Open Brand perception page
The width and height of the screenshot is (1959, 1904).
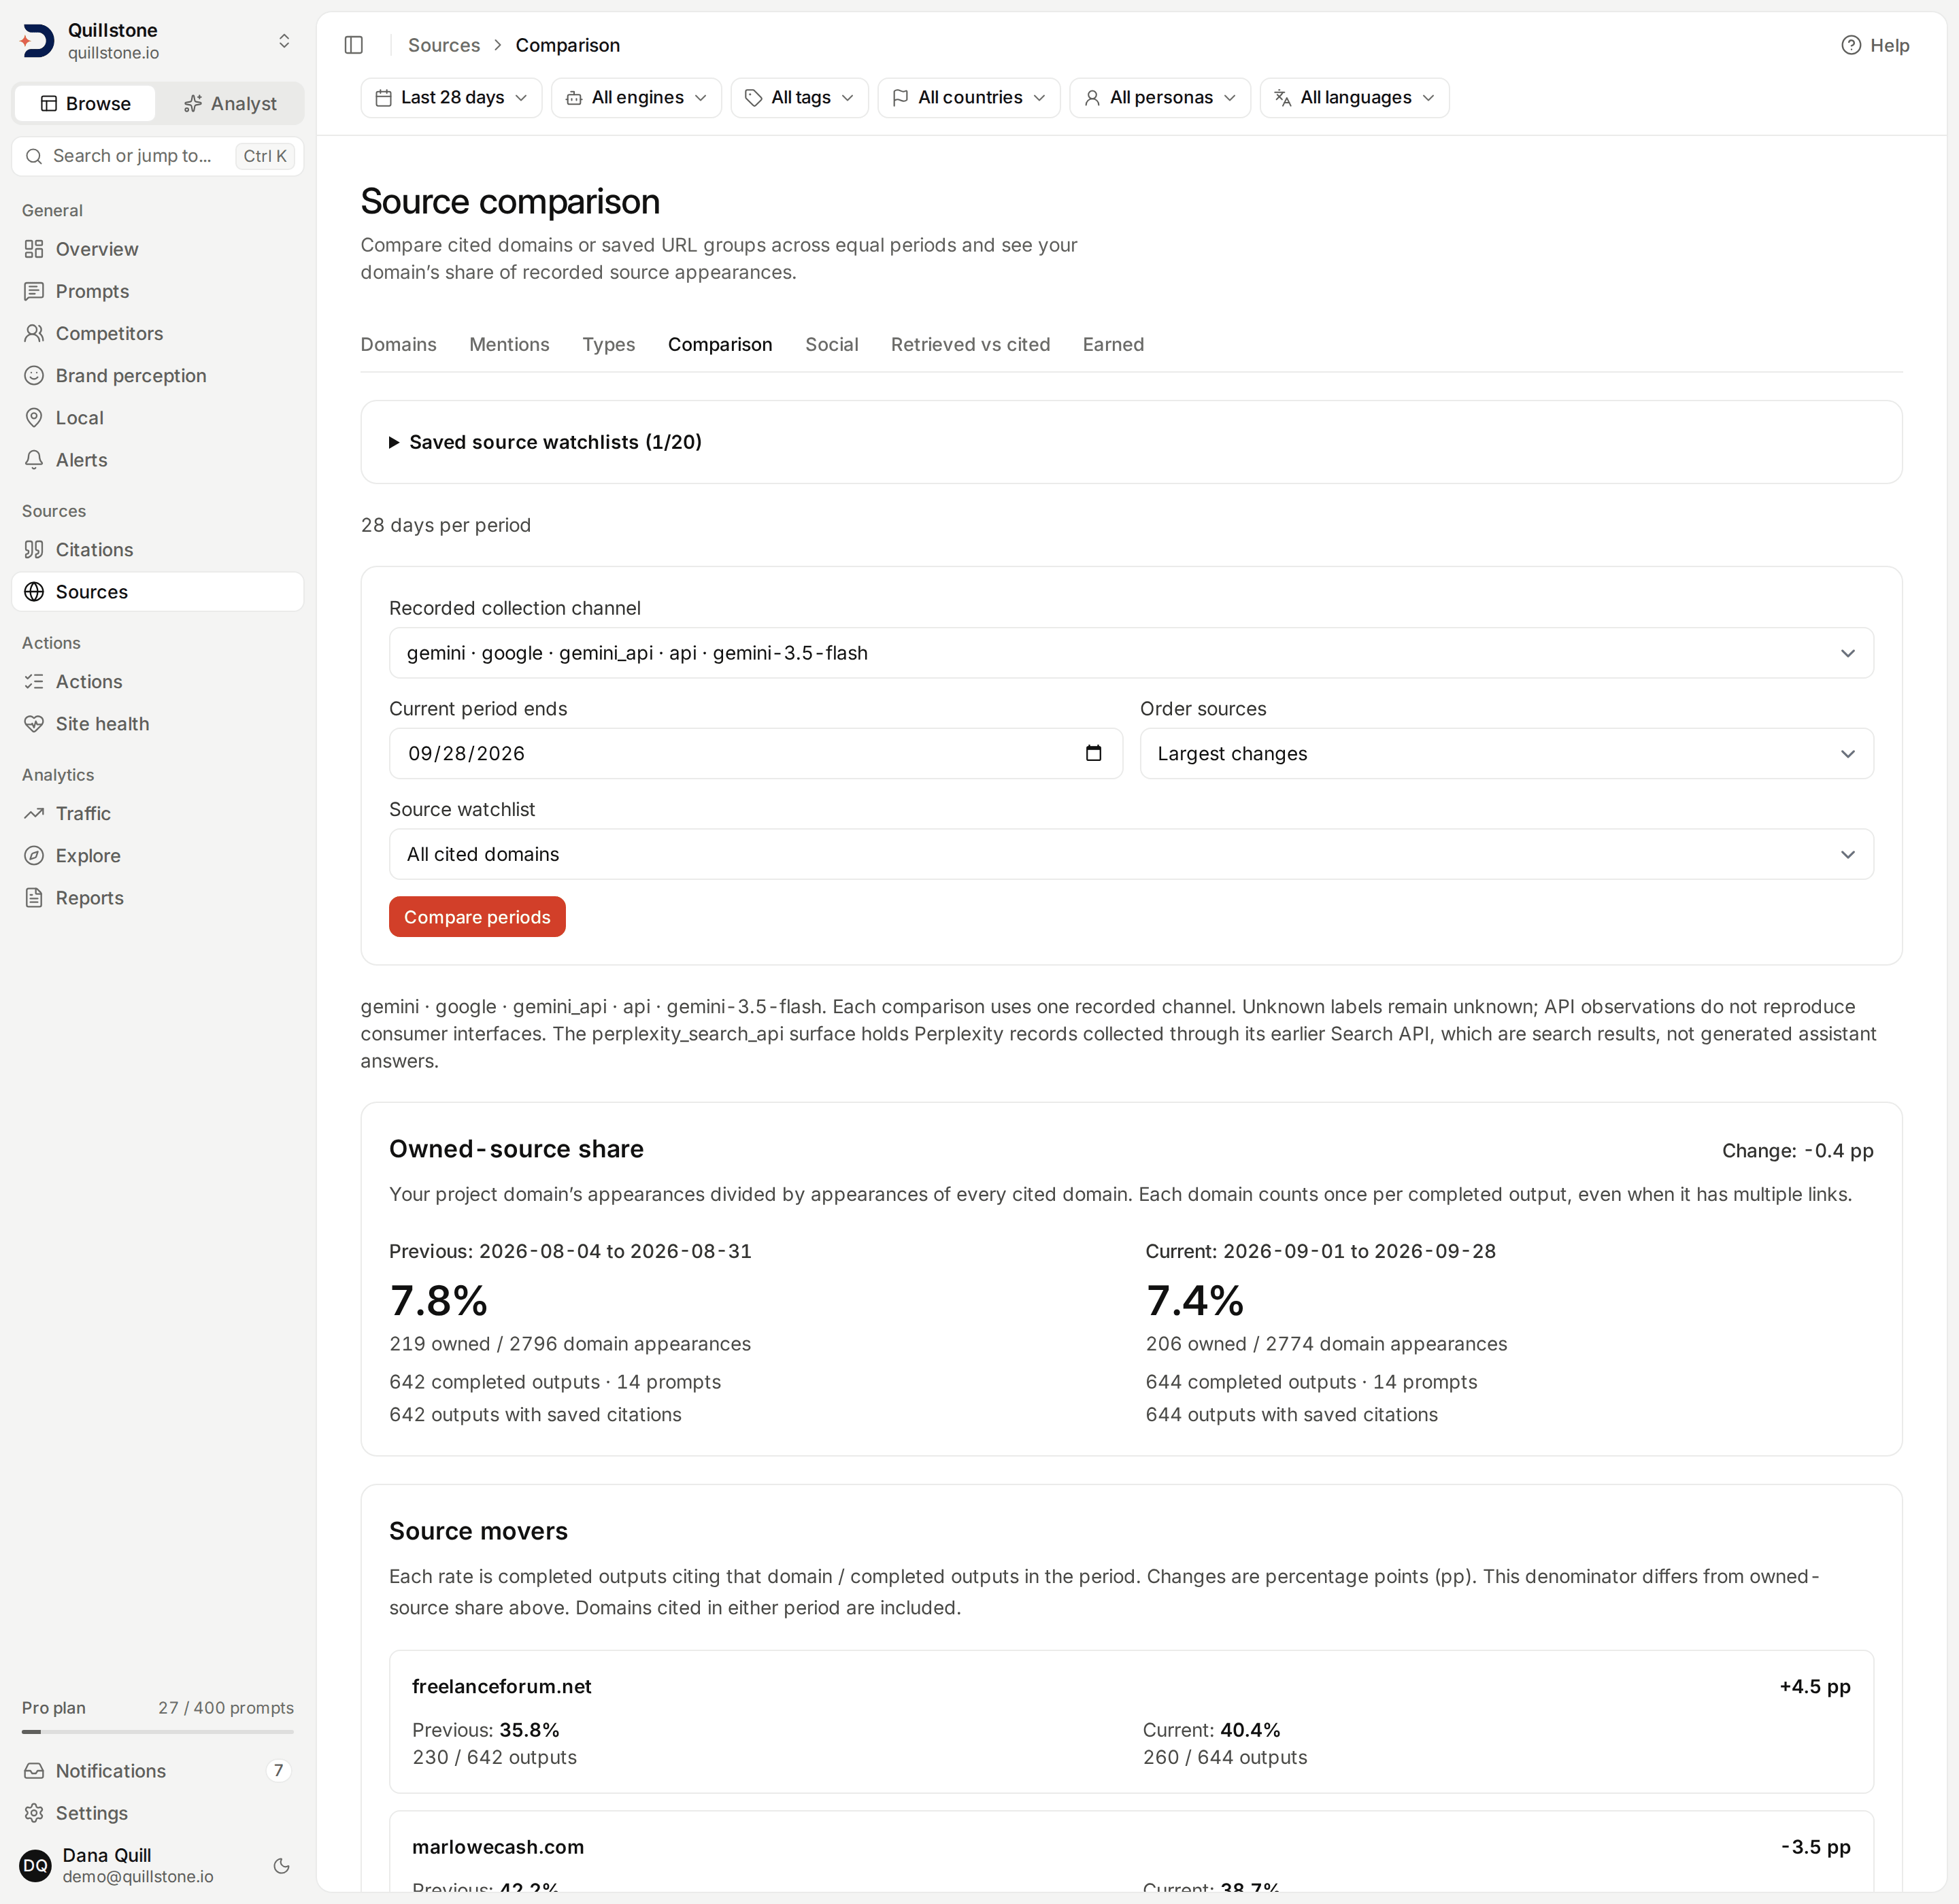pos(158,375)
